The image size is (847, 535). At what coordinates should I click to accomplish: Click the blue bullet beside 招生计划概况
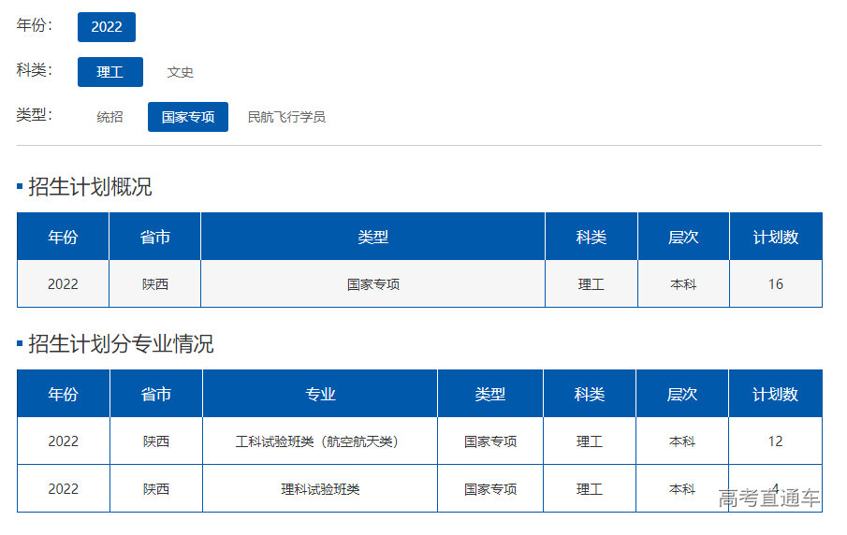(20, 187)
